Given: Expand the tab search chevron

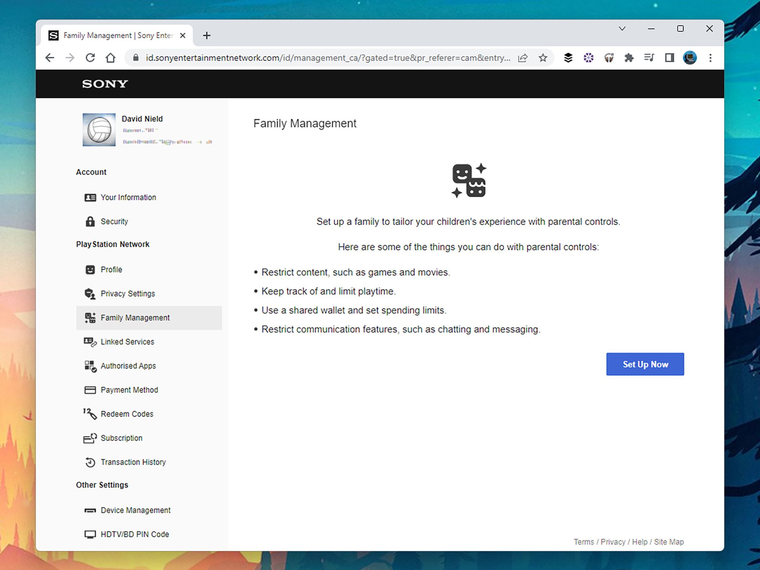Looking at the screenshot, I should [622, 28].
